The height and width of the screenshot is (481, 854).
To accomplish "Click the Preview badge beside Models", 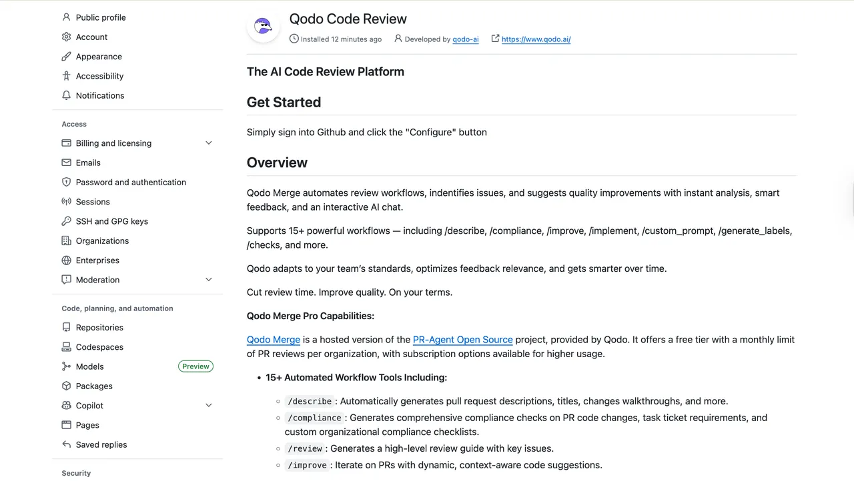I will pos(195,366).
